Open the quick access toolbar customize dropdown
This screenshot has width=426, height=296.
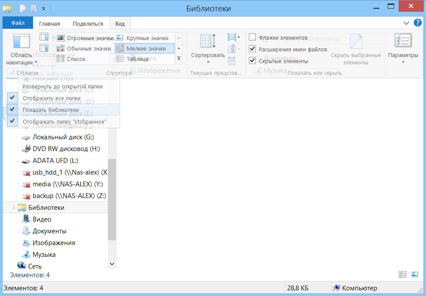(44, 8)
